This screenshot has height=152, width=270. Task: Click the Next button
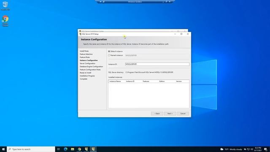click(x=170, y=114)
